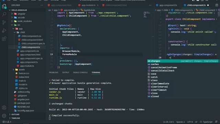Open notifications bell in status bar
The height and width of the screenshot is (124, 220).
point(216,122)
